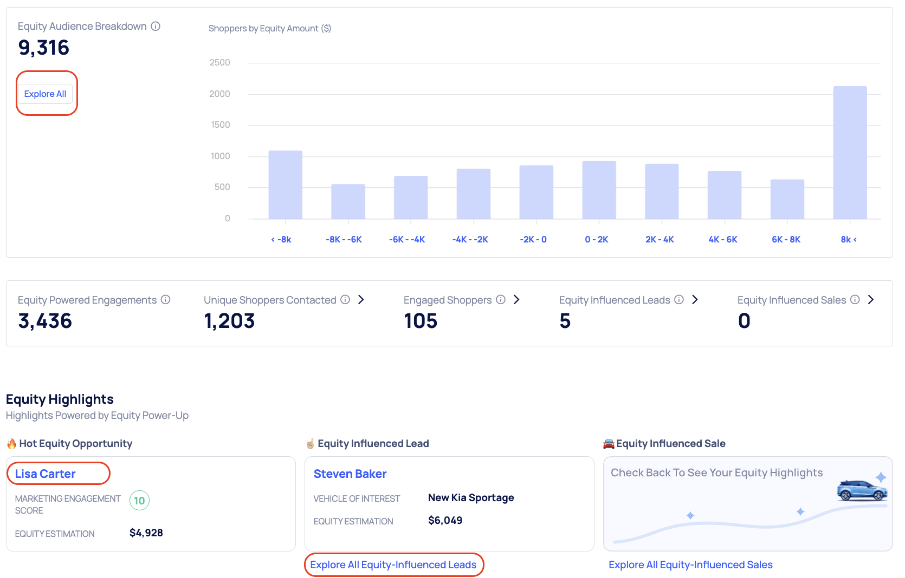Image resolution: width=905 pixels, height=578 pixels.
Task: Click the blue car illustration
Action: pyautogui.click(x=862, y=490)
